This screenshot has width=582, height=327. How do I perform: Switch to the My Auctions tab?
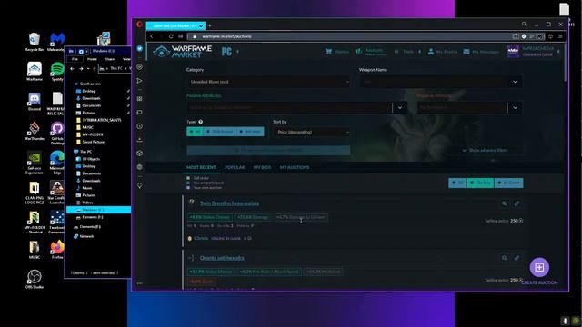click(295, 167)
